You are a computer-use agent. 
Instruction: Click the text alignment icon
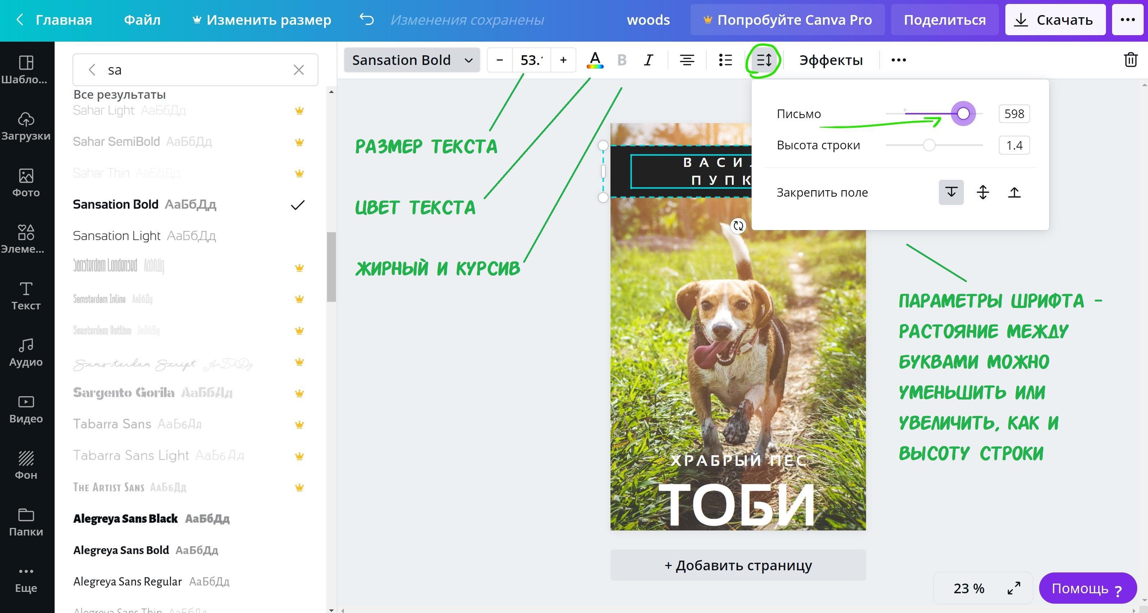[687, 60]
